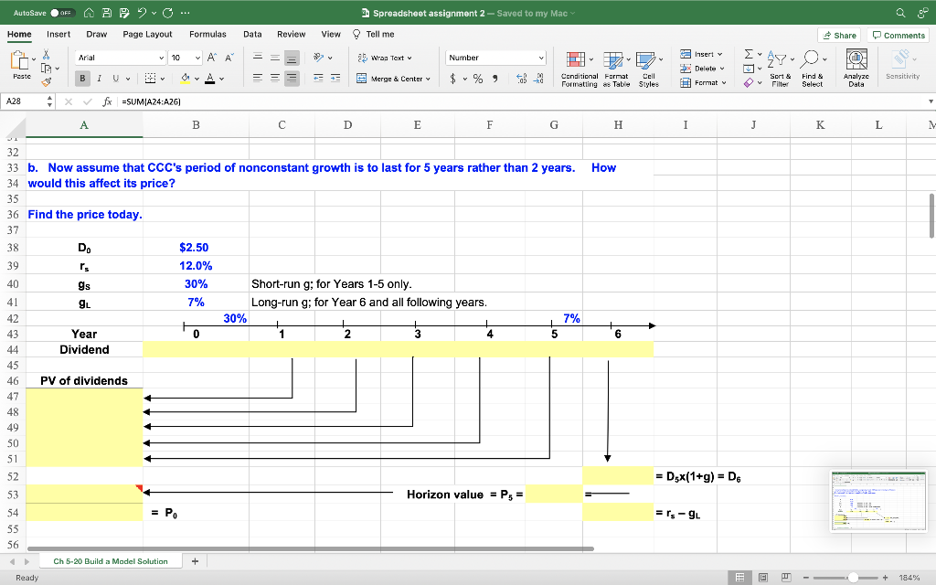
Task: Click the Share button
Action: [839, 34]
